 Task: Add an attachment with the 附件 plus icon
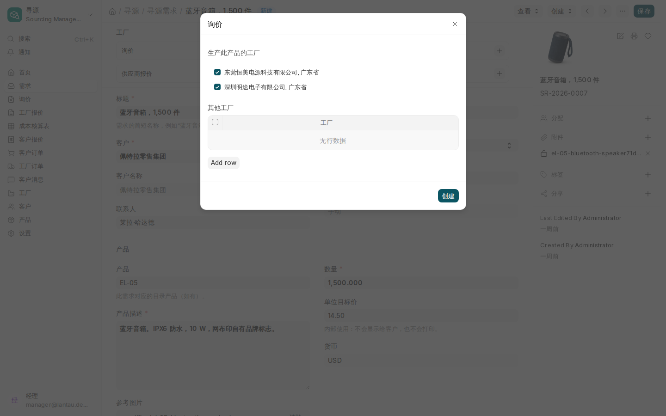648,137
